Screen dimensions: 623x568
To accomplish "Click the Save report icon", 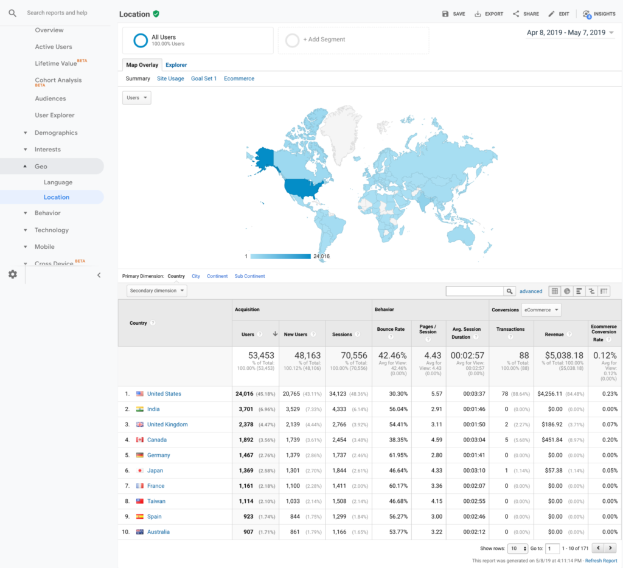I will 445,14.
